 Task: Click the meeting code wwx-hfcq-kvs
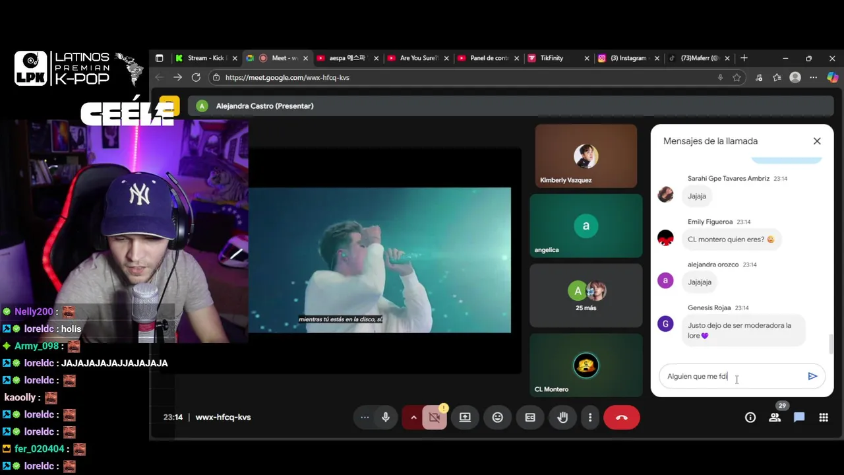pos(223,417)
